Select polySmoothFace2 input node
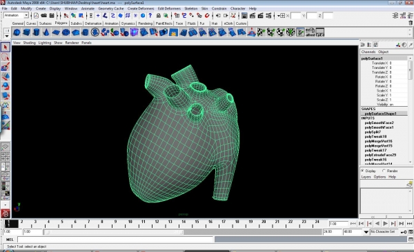 pyautogui.click(x=379, y=123)
